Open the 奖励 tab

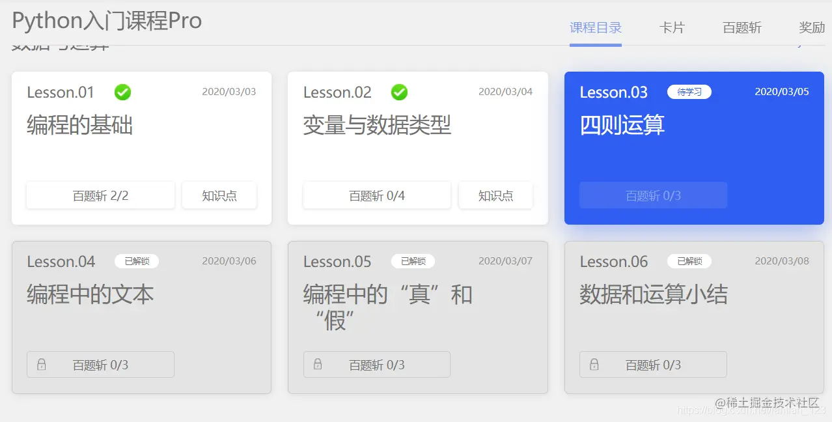tap(812, 28)
